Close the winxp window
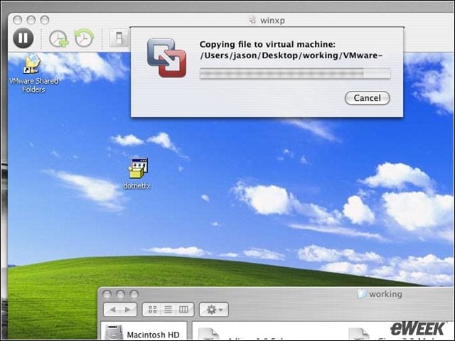Screen dimensions: 455x341 [17, 20]
